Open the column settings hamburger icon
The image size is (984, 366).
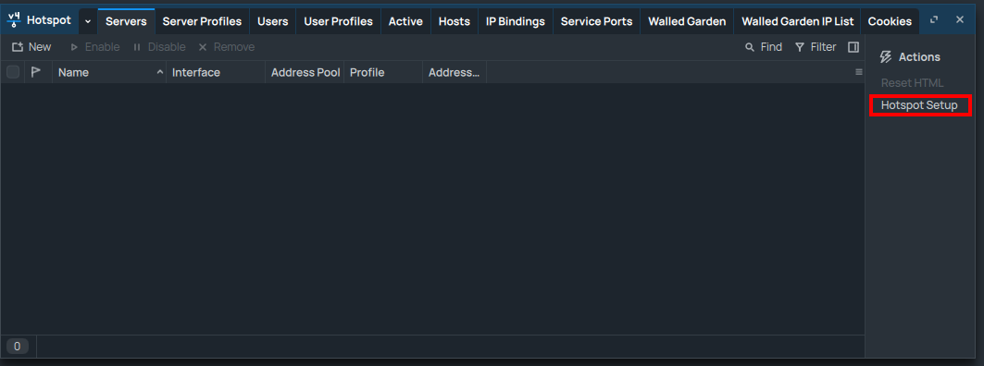point(858,72)
